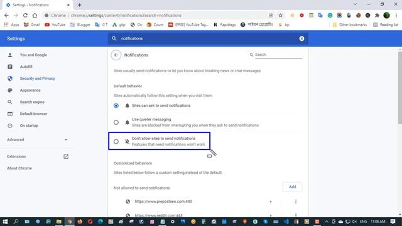Image resolution: width=402 pixels, height=226 pixels.
Task: Open the FREE YouTube Tag bookmark
Action: [188, 24]
